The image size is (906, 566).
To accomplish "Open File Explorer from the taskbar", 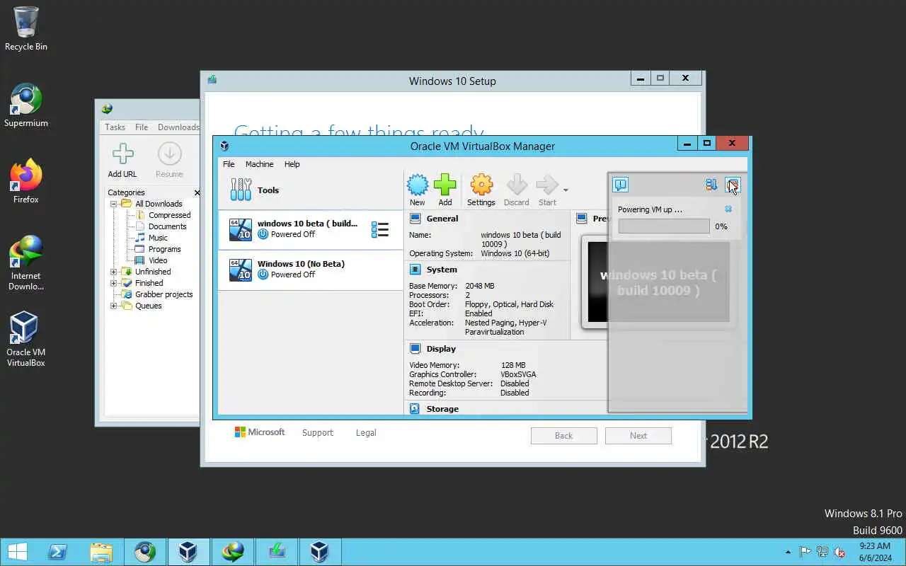I will (101, 552).
